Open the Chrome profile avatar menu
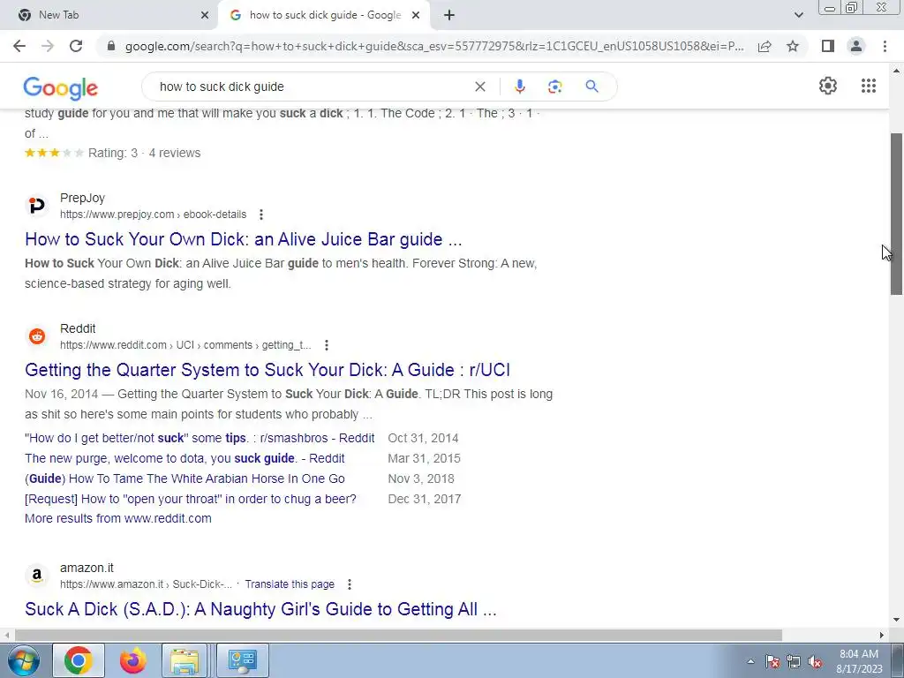The height and width of the screenshot is (678, 904). click(856, 46)
